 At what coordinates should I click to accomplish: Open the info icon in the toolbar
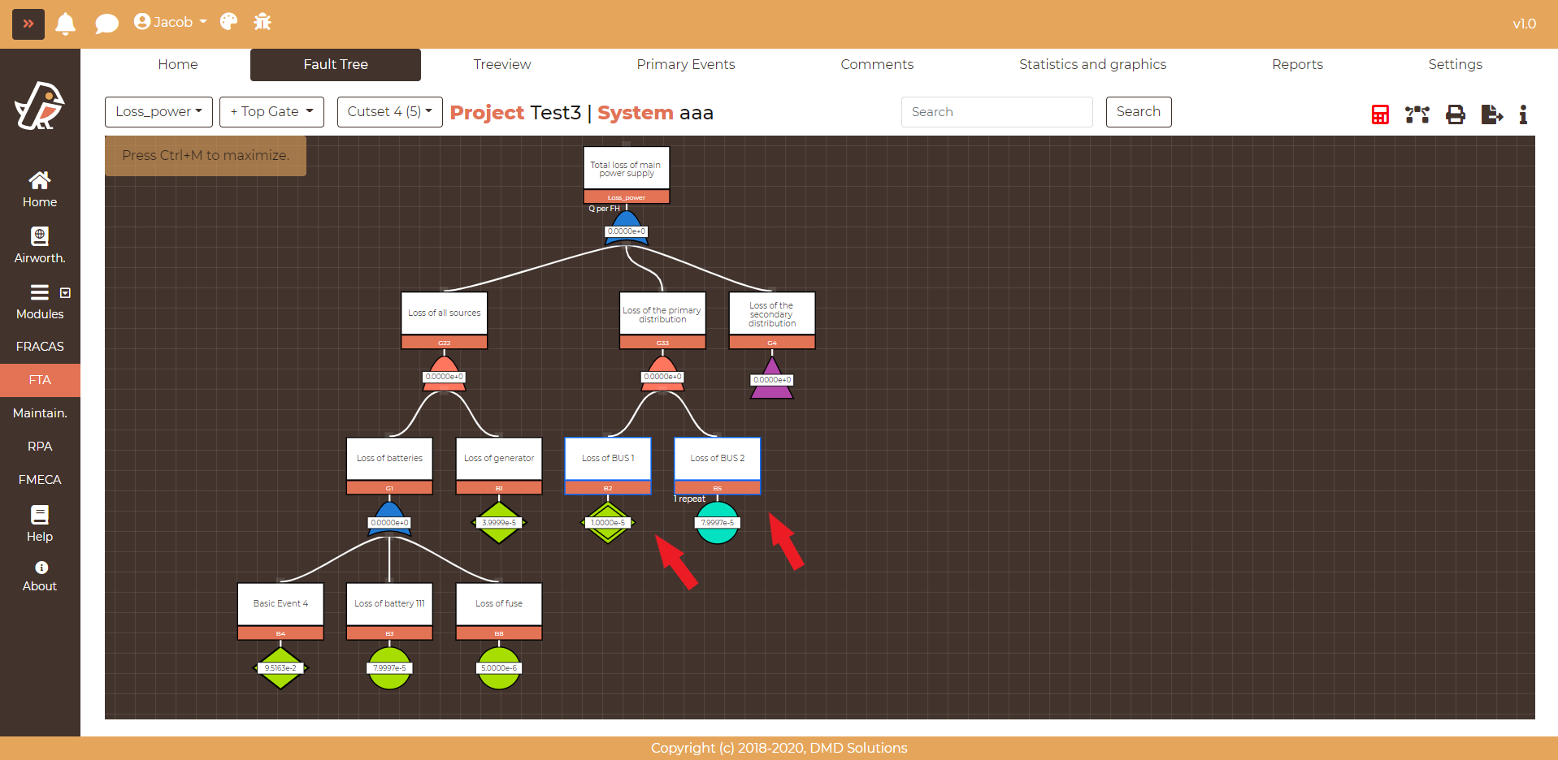pyautogui.click(x=1523, y=114)
